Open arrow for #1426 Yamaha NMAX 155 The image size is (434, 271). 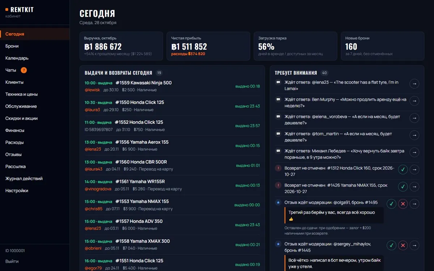coord(414,187)
